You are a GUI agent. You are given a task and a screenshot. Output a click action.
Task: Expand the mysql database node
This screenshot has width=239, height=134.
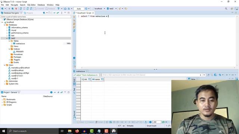point(7,30)
